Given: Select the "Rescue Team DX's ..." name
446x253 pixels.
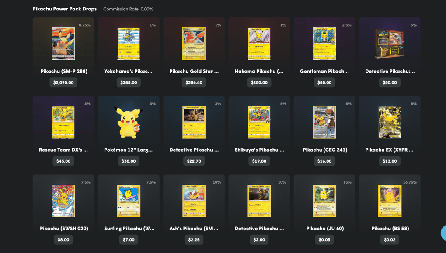Looking at the screenshot, I should (63, 150).
